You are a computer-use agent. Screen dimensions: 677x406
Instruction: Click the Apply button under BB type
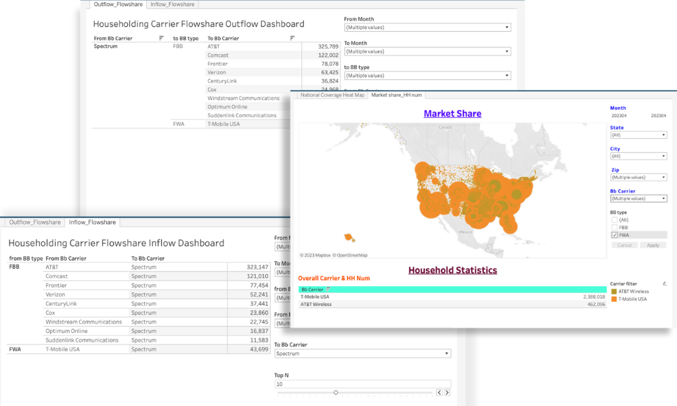(653, 245)
